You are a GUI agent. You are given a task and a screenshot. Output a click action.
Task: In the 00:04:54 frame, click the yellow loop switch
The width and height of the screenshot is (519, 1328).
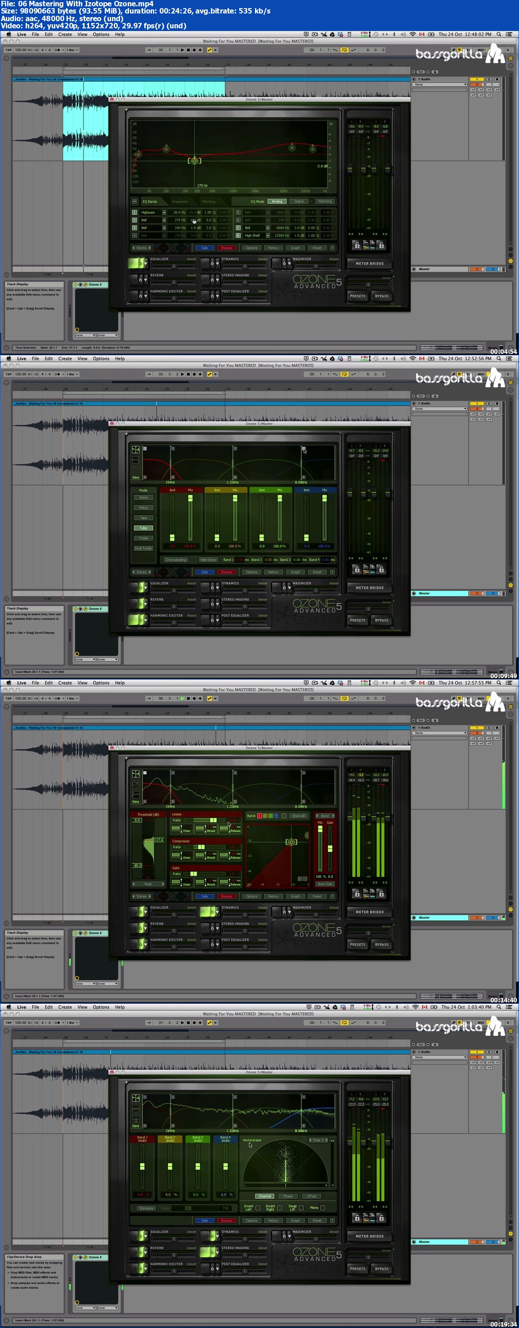[x=345, y=50]
